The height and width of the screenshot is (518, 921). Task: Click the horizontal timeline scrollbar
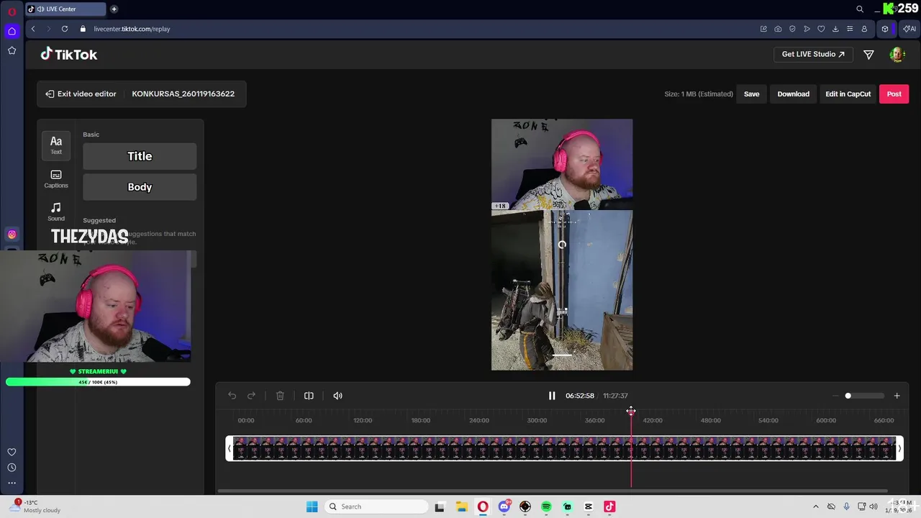(x=553, y=491)
